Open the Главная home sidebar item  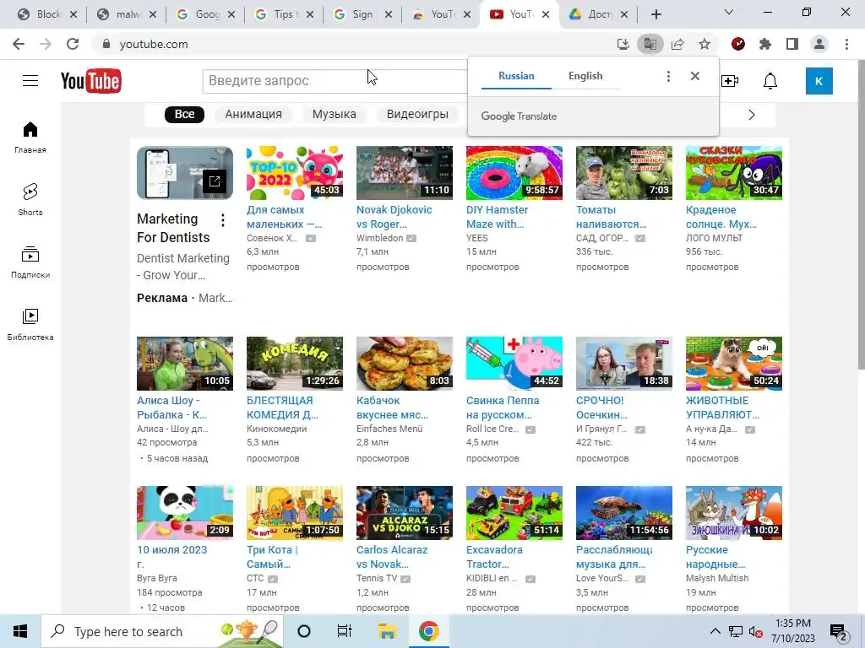click(30, 138)
